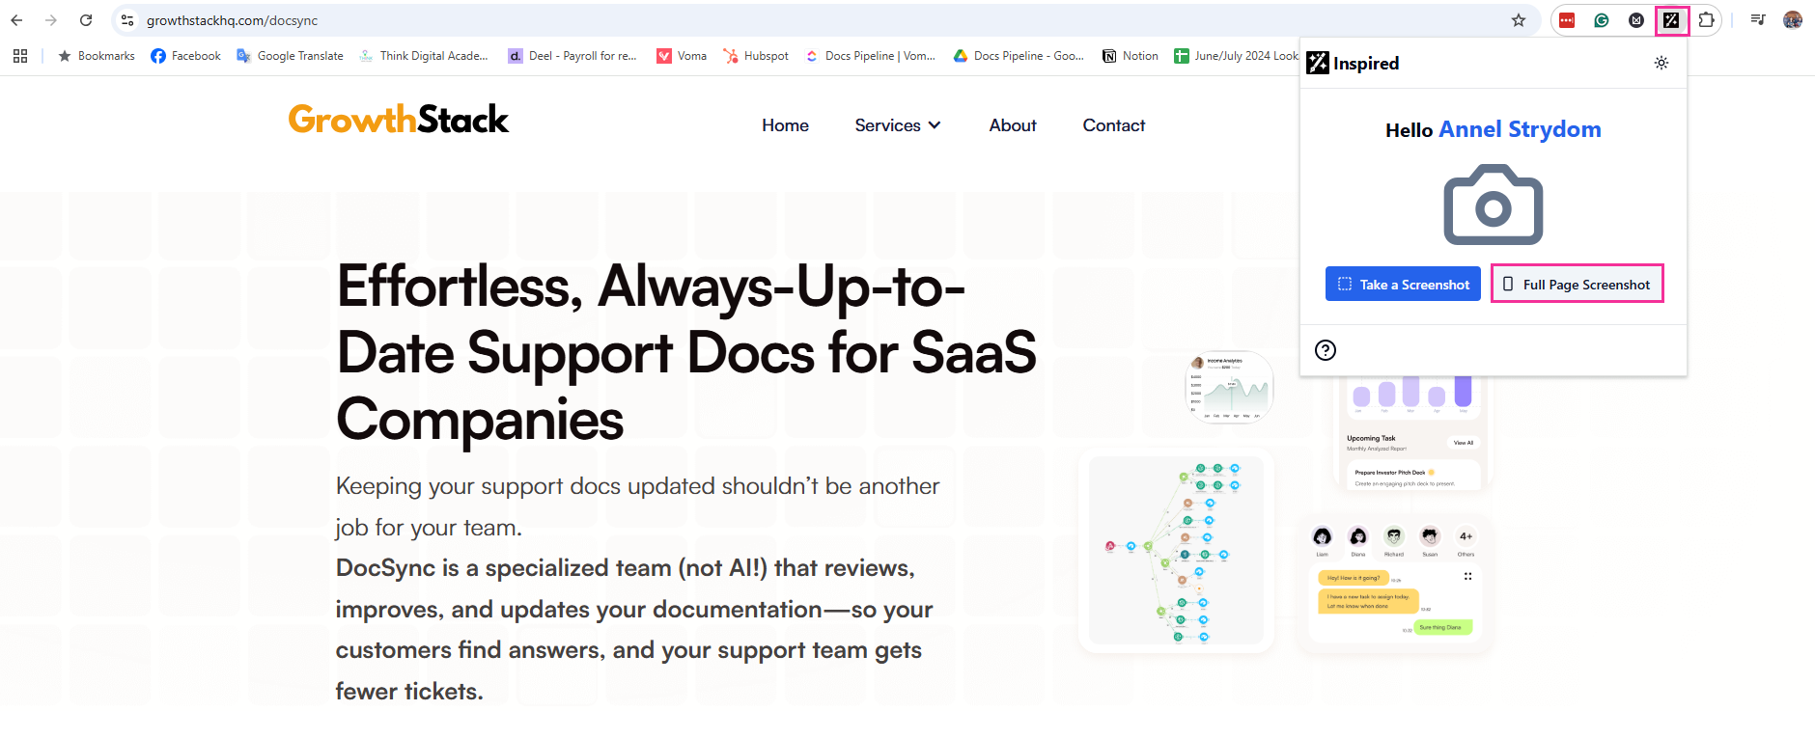
Task: Open the media controls icon
Action: (x=1758, y=20)
